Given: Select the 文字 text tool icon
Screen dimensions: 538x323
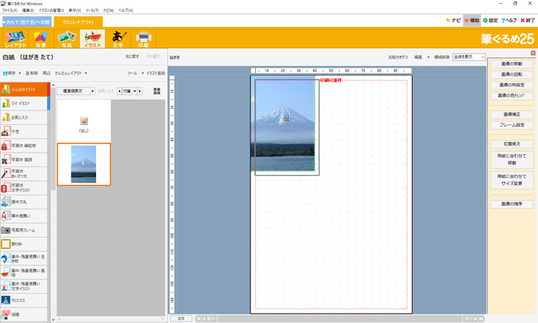Looking at the screenshot, I should [x=118, y=38].
